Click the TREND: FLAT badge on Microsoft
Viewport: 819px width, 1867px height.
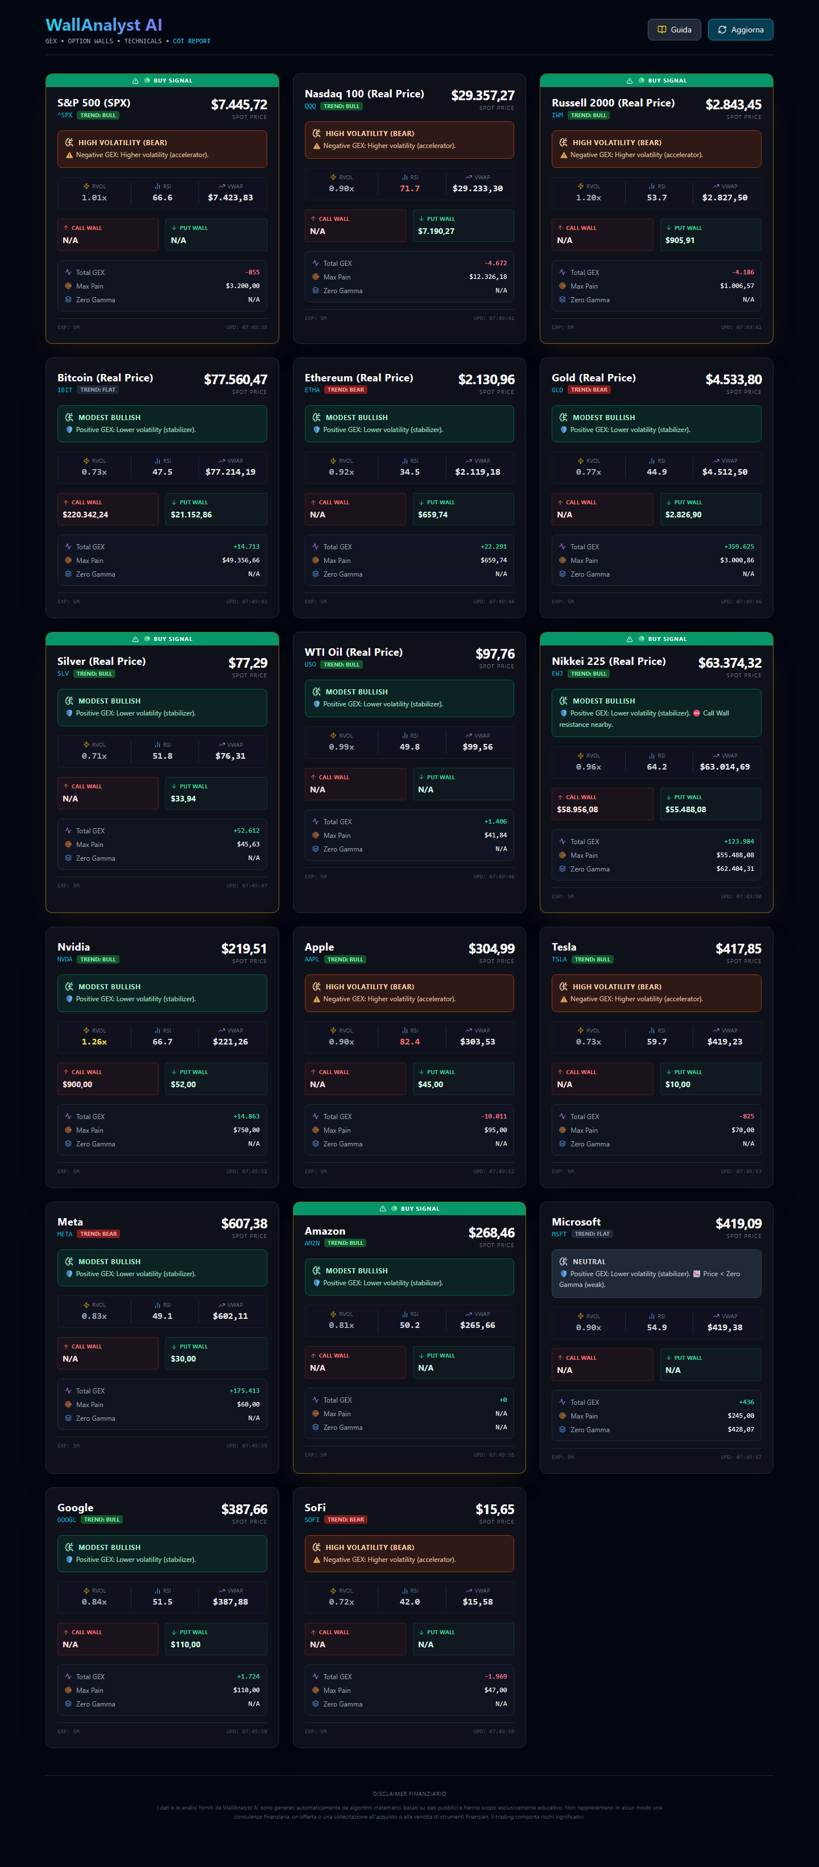(x=592, y=1233)
